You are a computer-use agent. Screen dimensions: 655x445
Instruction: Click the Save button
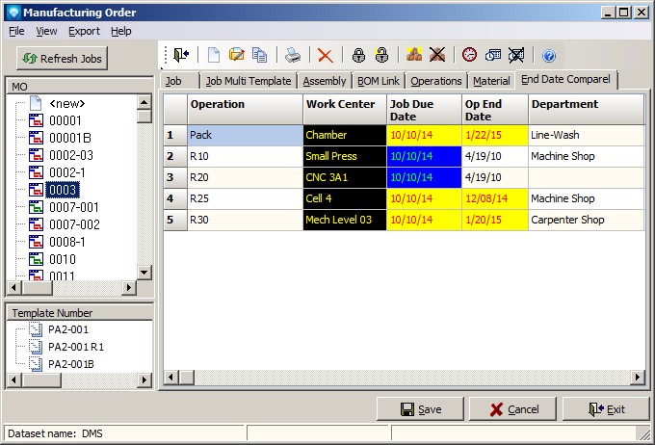[x=420, y=408]
